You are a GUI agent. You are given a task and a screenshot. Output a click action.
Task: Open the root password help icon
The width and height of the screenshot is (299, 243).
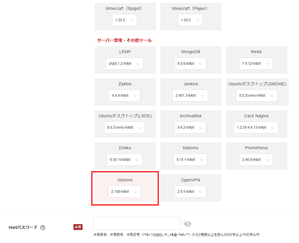click(43, 227)
